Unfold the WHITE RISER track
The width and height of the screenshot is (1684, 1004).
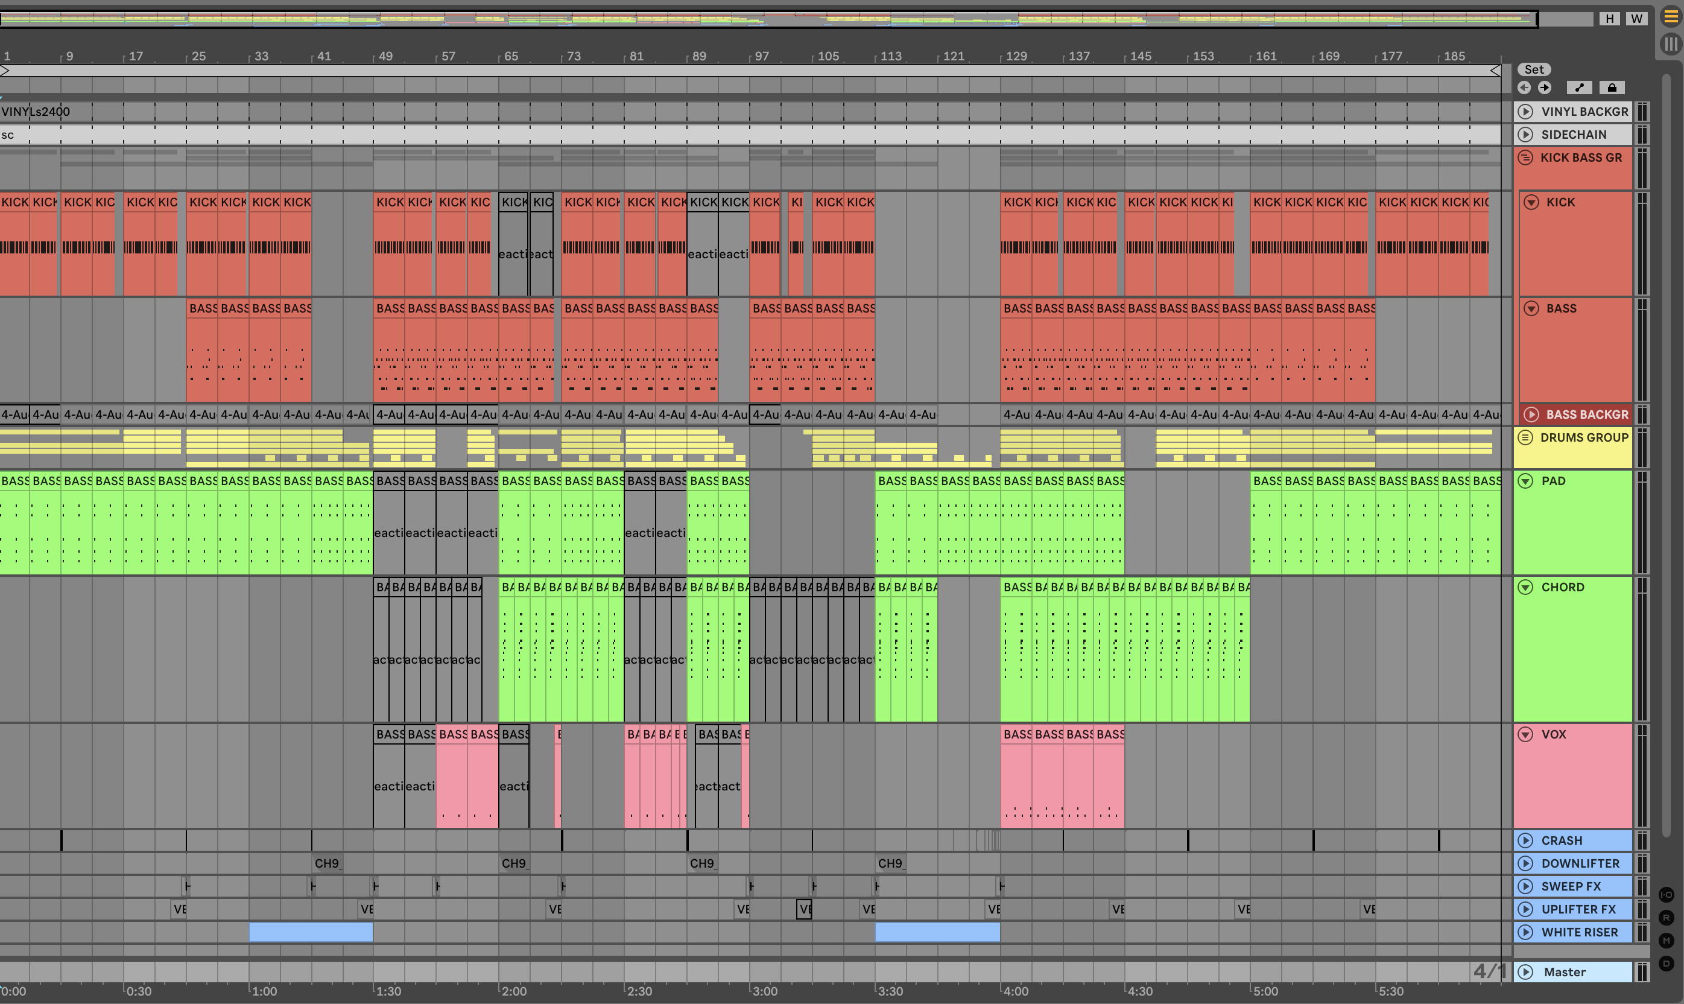coord(1525,932)
